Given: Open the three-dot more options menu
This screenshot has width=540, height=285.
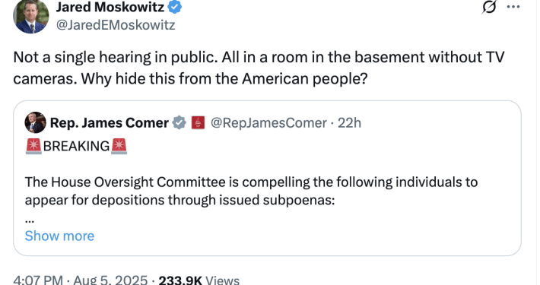Looking at the screenshot, I should coord(513,7).
